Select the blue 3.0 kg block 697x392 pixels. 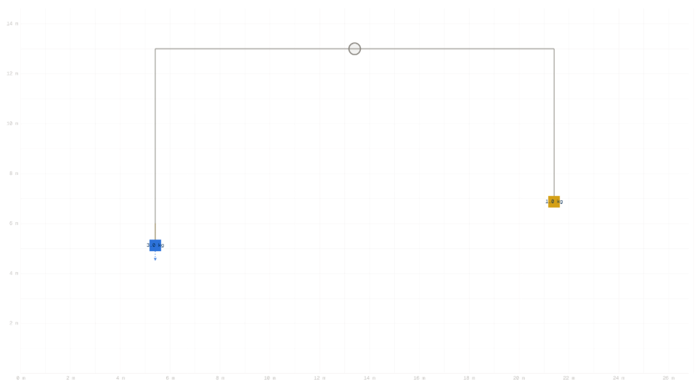[x=155, y=245]
